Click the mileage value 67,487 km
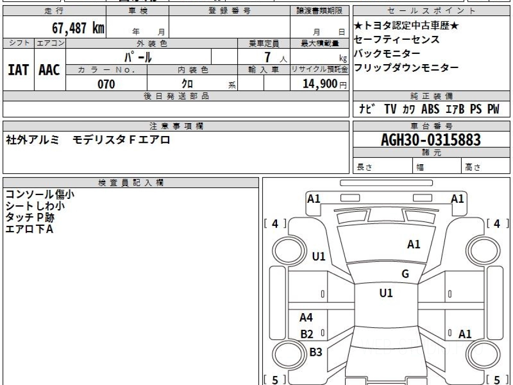Viewport: 513px width, 385px height. click(x=78, y=28)
